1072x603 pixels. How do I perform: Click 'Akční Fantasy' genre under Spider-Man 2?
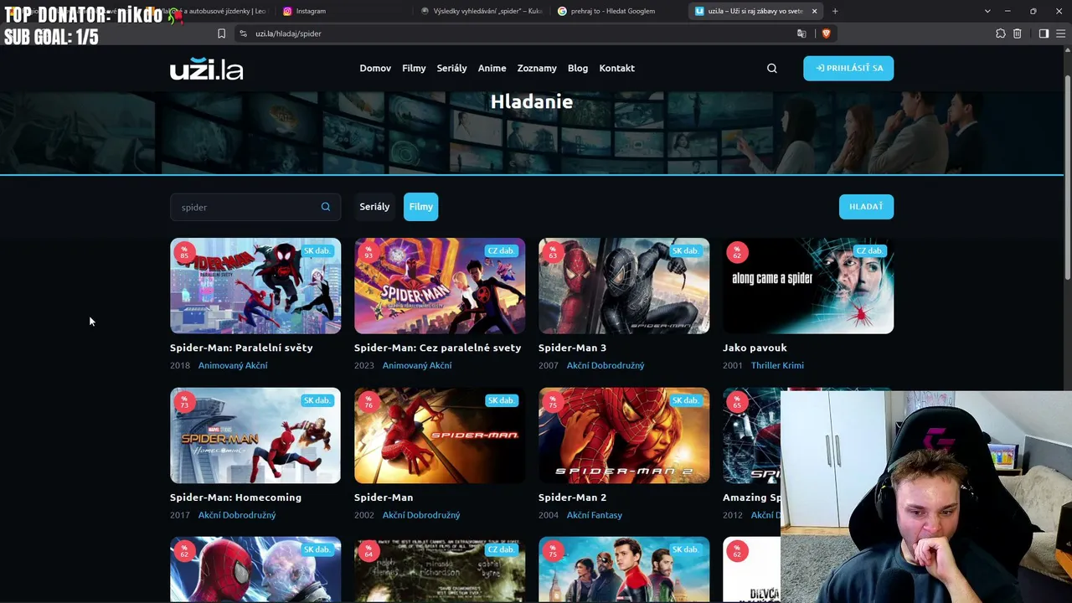coord(595,515)
